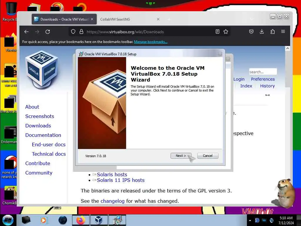
Task: Open the End-user docs link
Action: pos(49,144)
